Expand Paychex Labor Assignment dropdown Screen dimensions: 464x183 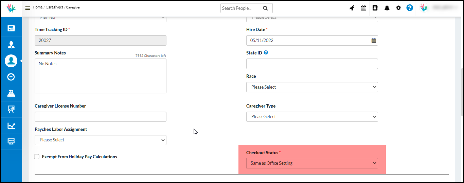pos(100,140)
